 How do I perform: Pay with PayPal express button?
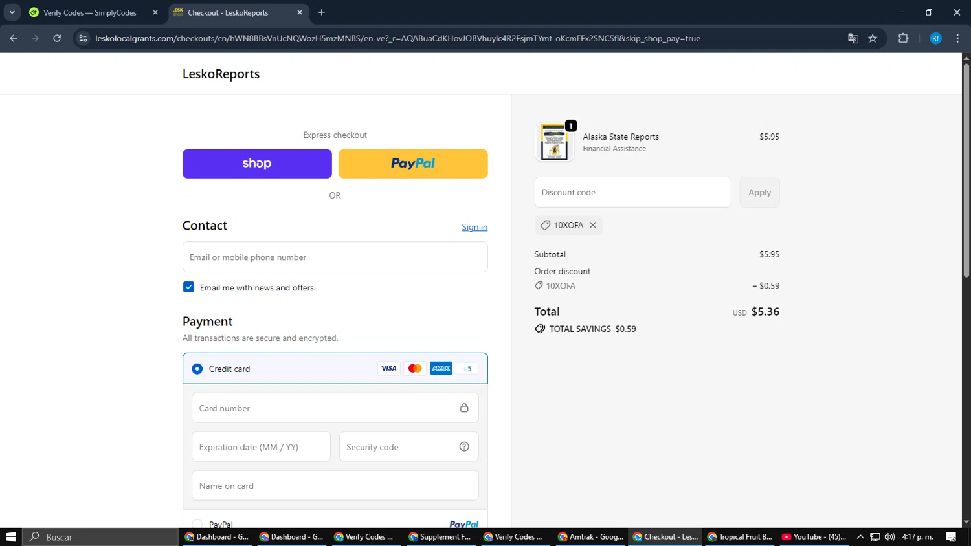pos(413,164)
